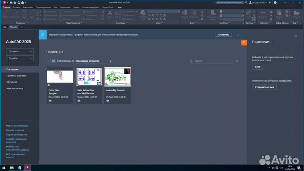Viewport: 304px width, 171px height.
Task: Expand the Свойства panel
Action: [225, 23]
